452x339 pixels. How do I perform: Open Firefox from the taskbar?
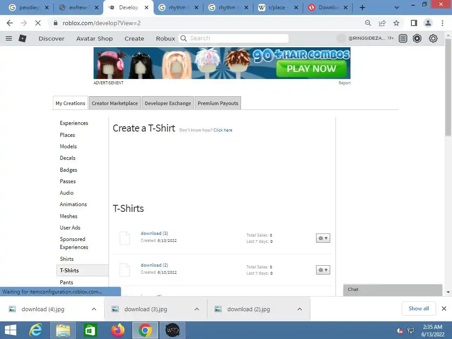click(x=117, y=330)
